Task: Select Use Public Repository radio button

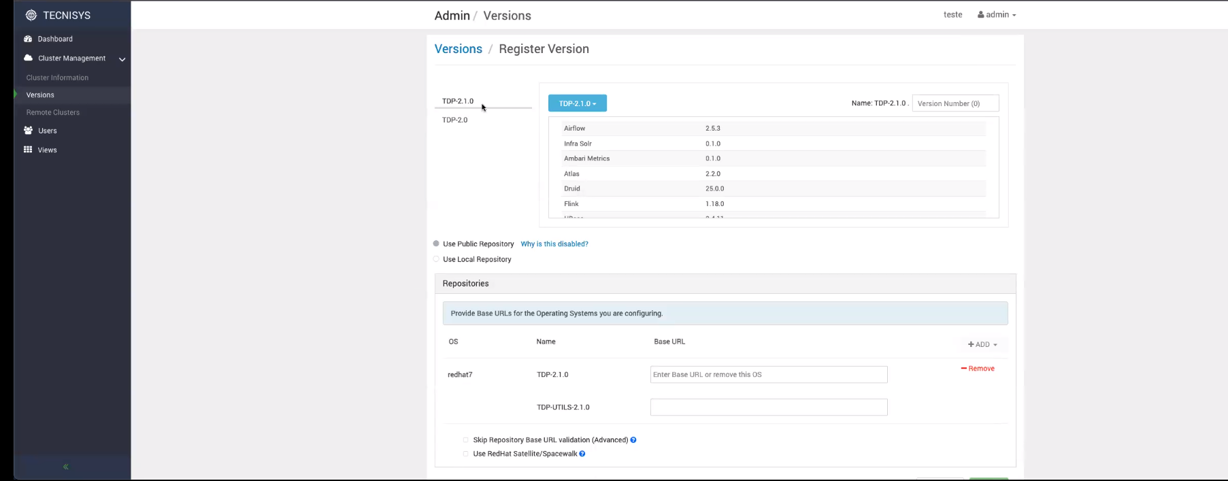Action: (436, 244)
